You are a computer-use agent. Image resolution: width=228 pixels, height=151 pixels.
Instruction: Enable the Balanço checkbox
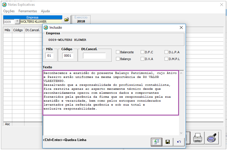pyautogui.click(x=118, y=59)
